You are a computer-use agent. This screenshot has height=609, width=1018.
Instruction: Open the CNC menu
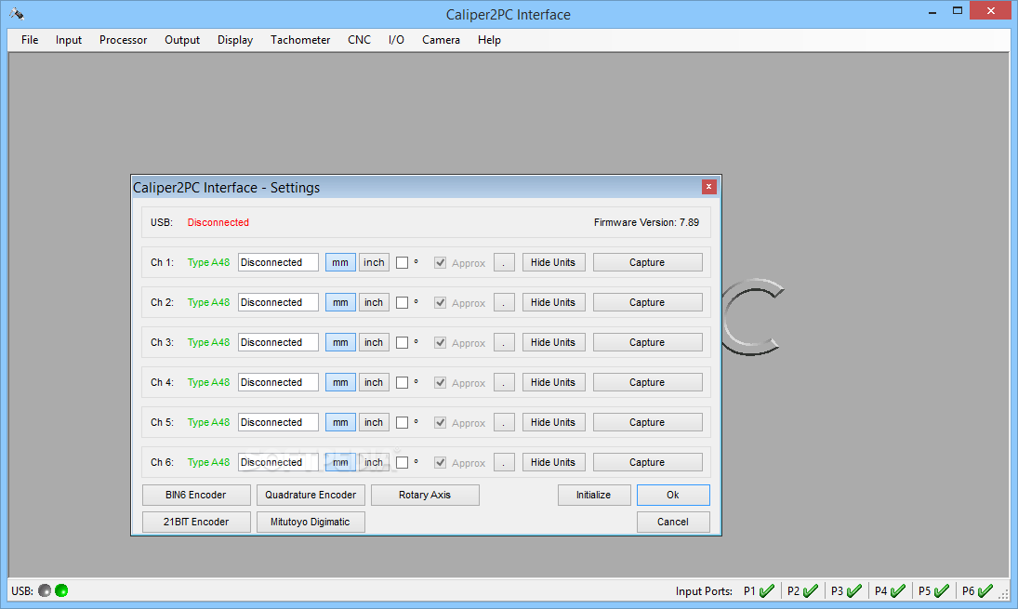[359, 40]
